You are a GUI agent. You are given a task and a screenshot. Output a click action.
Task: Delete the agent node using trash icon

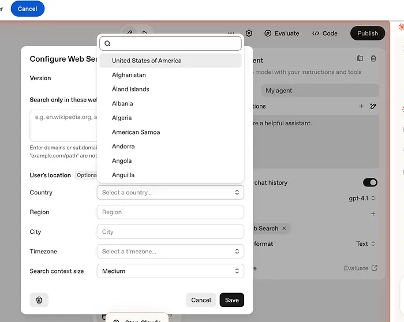coord(373,59)
